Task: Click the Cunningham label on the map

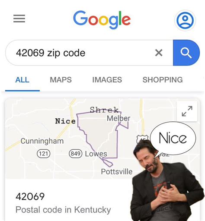Action: point(42,141)
